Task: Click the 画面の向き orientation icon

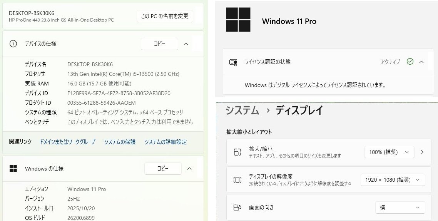Action: click(x=237, y=207)
